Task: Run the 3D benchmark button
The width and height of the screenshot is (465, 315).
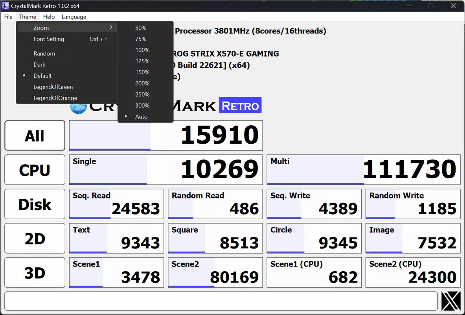Action: [x=35, y=272]
